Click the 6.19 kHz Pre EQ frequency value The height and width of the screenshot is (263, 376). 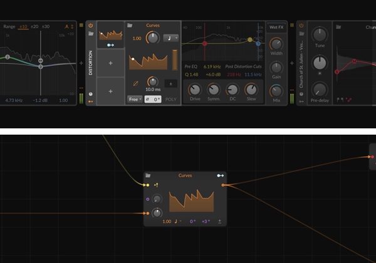pyautogui.click(x=212, y=66)
